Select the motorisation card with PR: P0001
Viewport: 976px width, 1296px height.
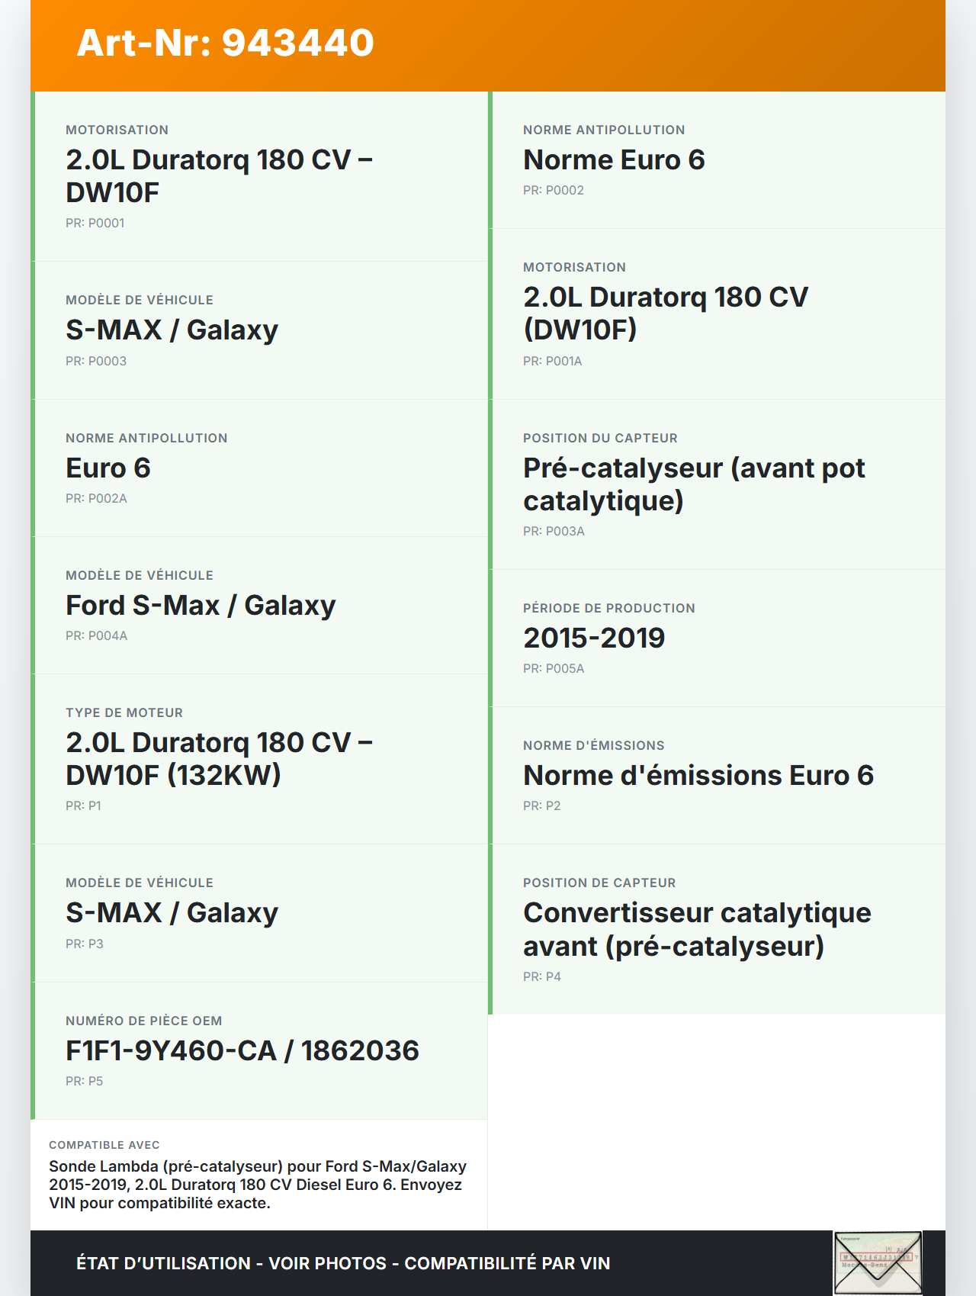(x=259, y=176)
